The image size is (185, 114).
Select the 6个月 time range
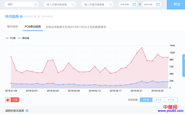click(x=171, y=100)
